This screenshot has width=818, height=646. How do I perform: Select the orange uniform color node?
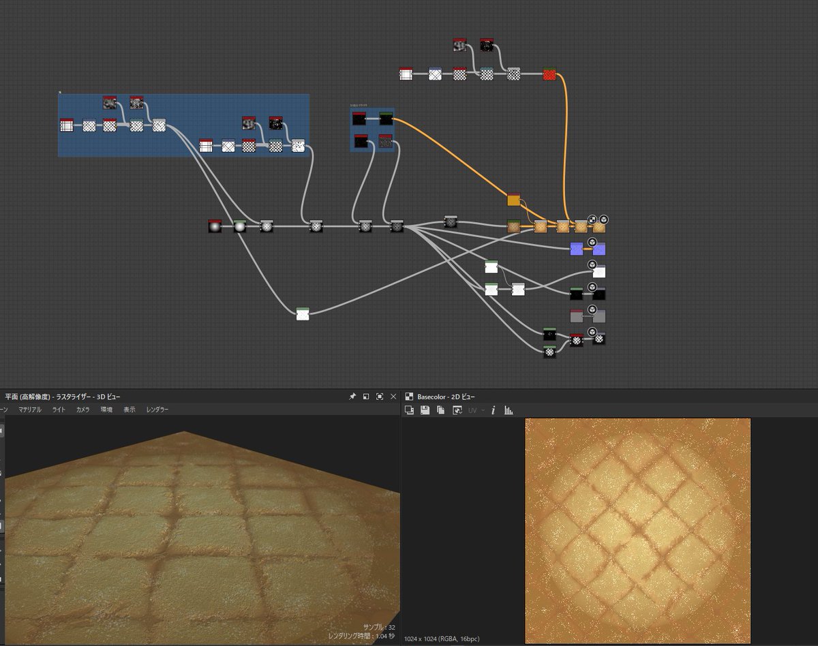pyautogui.click(x=514, y=199)
